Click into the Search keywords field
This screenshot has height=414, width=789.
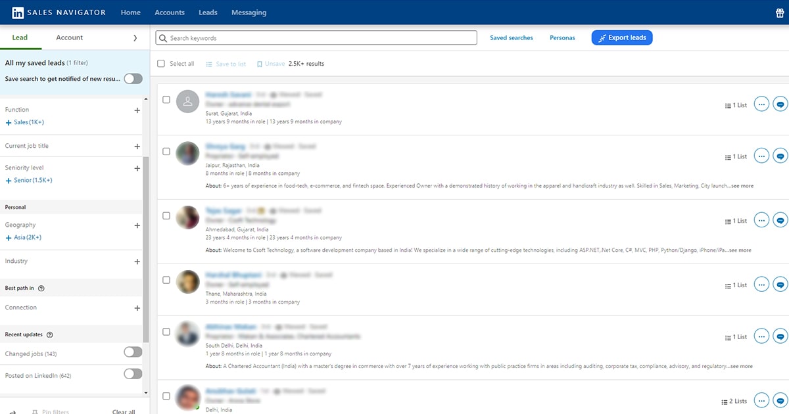click(x=316, y=38)
